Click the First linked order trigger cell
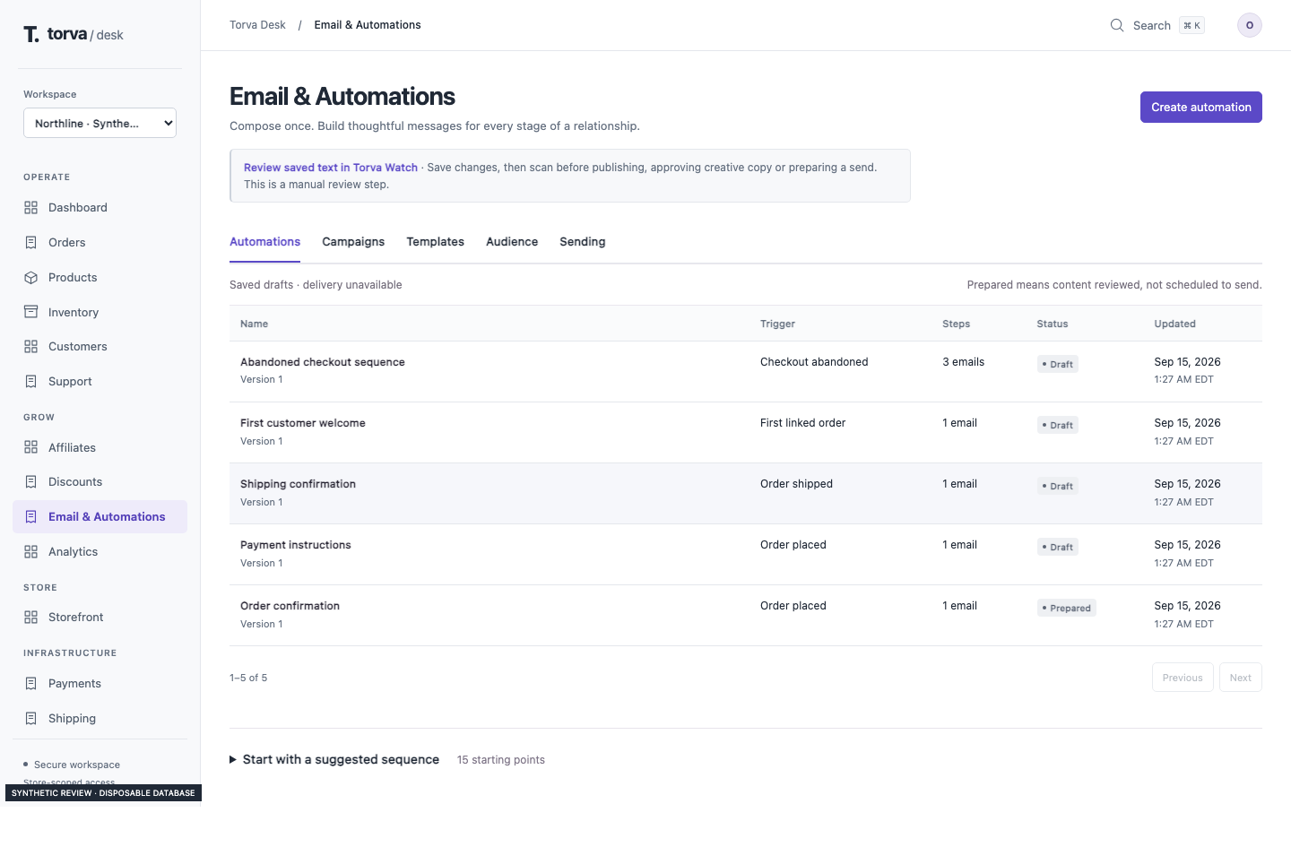 pos(802,423)
